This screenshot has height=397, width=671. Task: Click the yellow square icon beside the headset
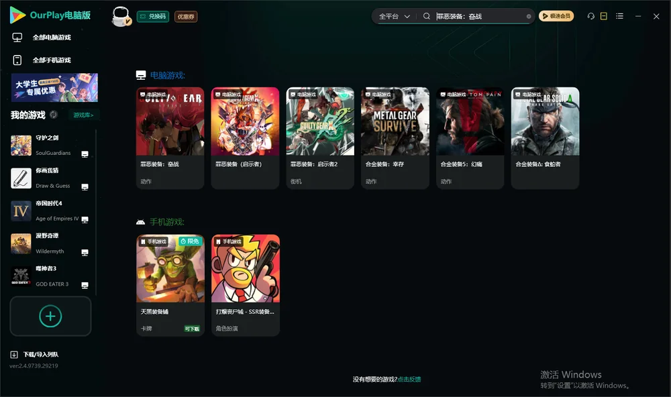click(x=603, y=16)
